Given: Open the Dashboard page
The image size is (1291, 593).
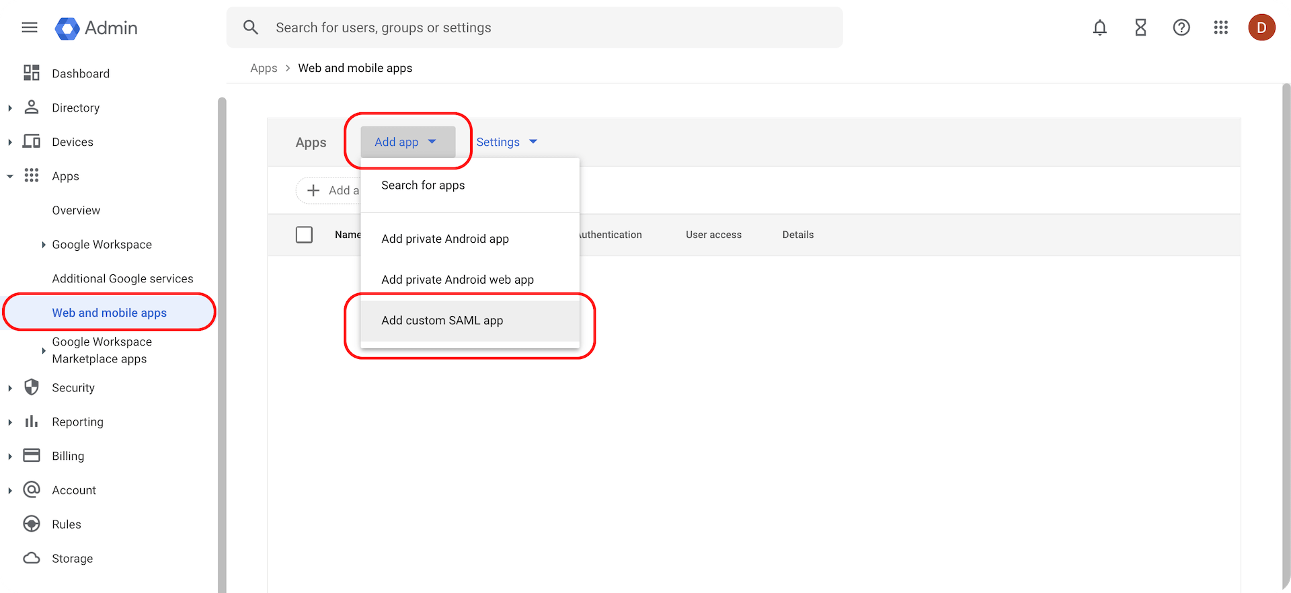Looking at the screenshot, I should pyautogui.click(x=81, y=73).
